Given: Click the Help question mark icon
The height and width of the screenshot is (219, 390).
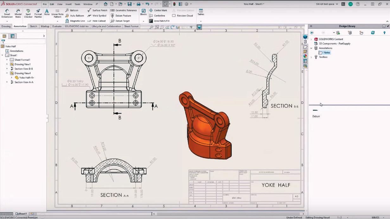Looking at the screenshot, I should (x=358, y=4).
